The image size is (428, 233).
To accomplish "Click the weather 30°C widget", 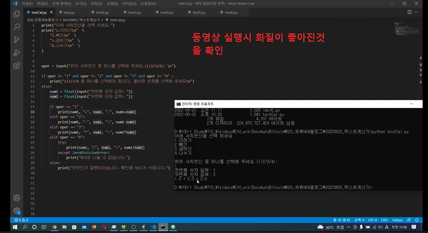I will coord(331,227).
